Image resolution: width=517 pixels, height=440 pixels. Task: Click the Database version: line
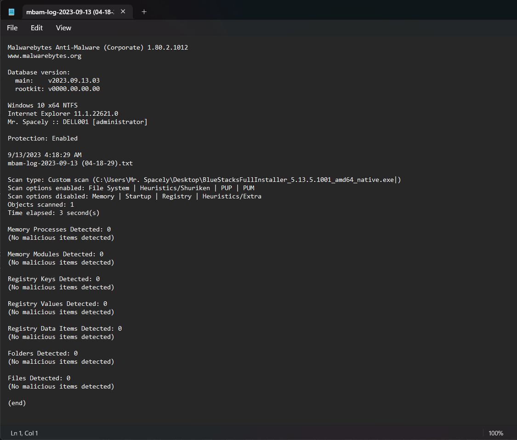coord(39,72)
